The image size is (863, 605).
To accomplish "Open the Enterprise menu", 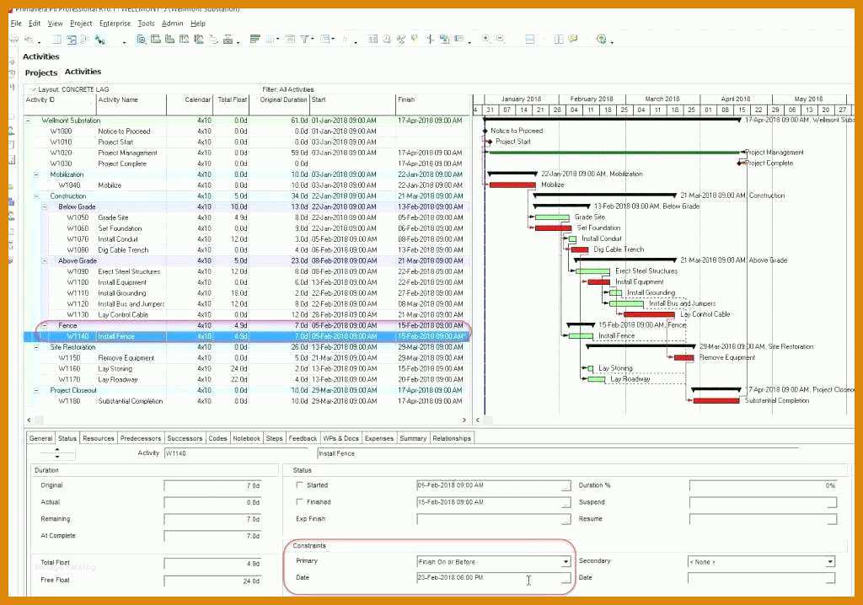I will [x=115, y=23].
